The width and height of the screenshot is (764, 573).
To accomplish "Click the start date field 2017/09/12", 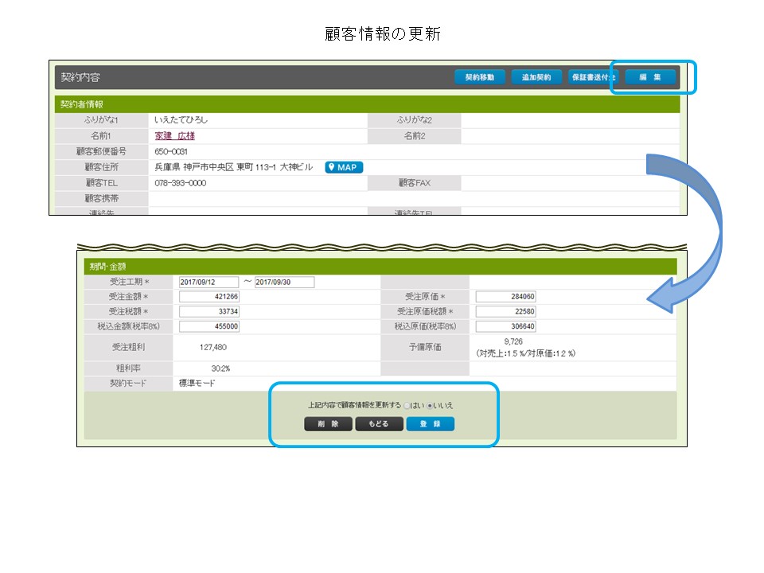I will tap(209, 282).
